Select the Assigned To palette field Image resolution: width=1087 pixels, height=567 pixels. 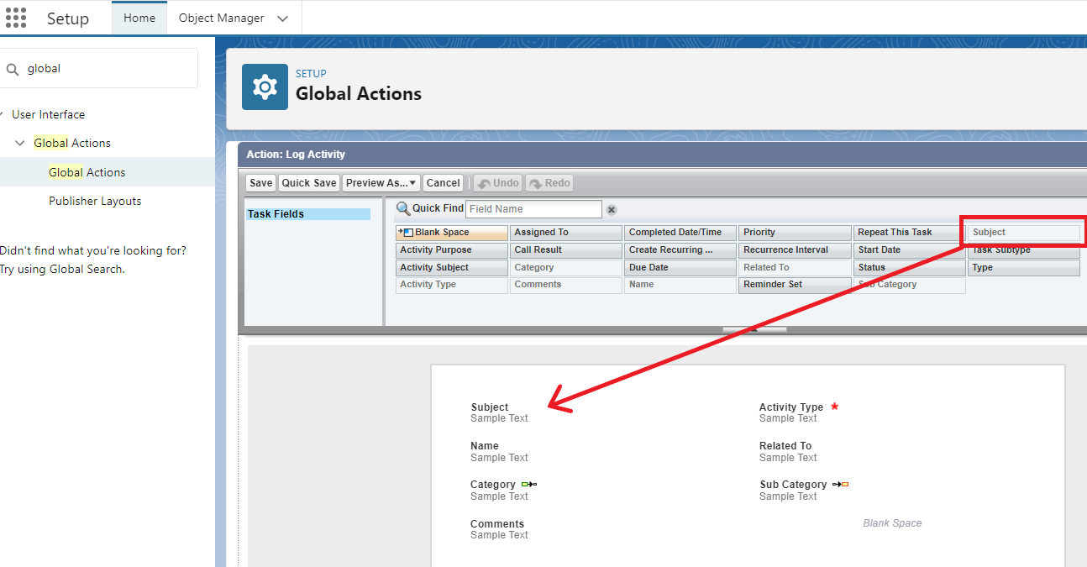point(566,233)
